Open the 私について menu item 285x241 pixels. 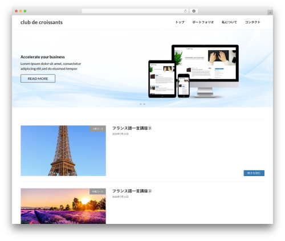click(229, 22)
